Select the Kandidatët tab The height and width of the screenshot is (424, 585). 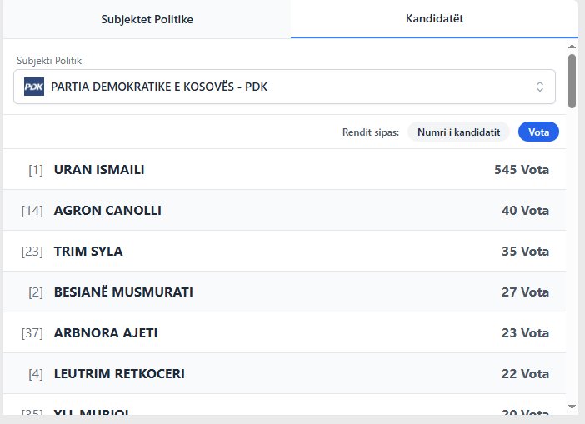(x=434, y=18)
